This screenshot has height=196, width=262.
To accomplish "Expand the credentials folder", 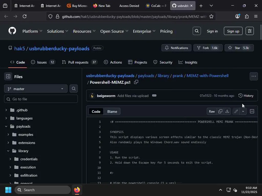I will (x=10, y=159).
